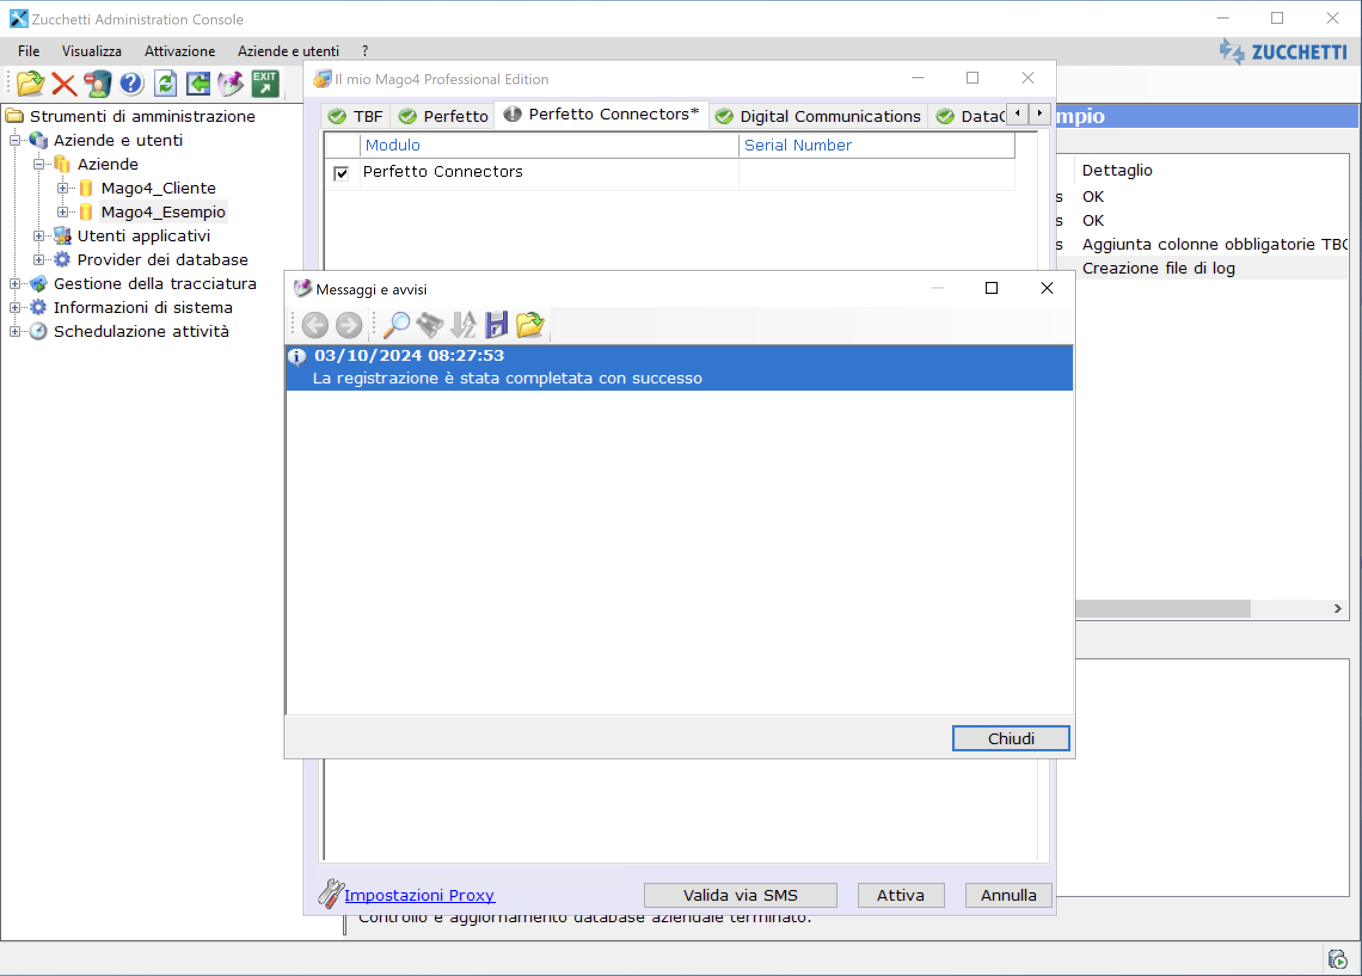Uncheck the Perfetto Connectors module checkbox

tap(342, 174)
